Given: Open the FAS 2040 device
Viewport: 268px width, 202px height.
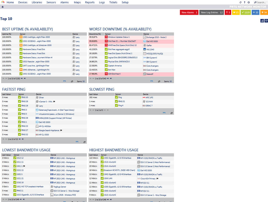Looking at the screenshot, I should coord(150,49).
